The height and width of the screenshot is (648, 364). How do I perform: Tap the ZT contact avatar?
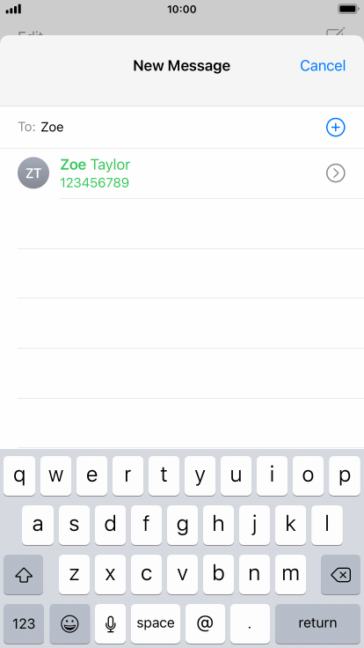[33, 173]
